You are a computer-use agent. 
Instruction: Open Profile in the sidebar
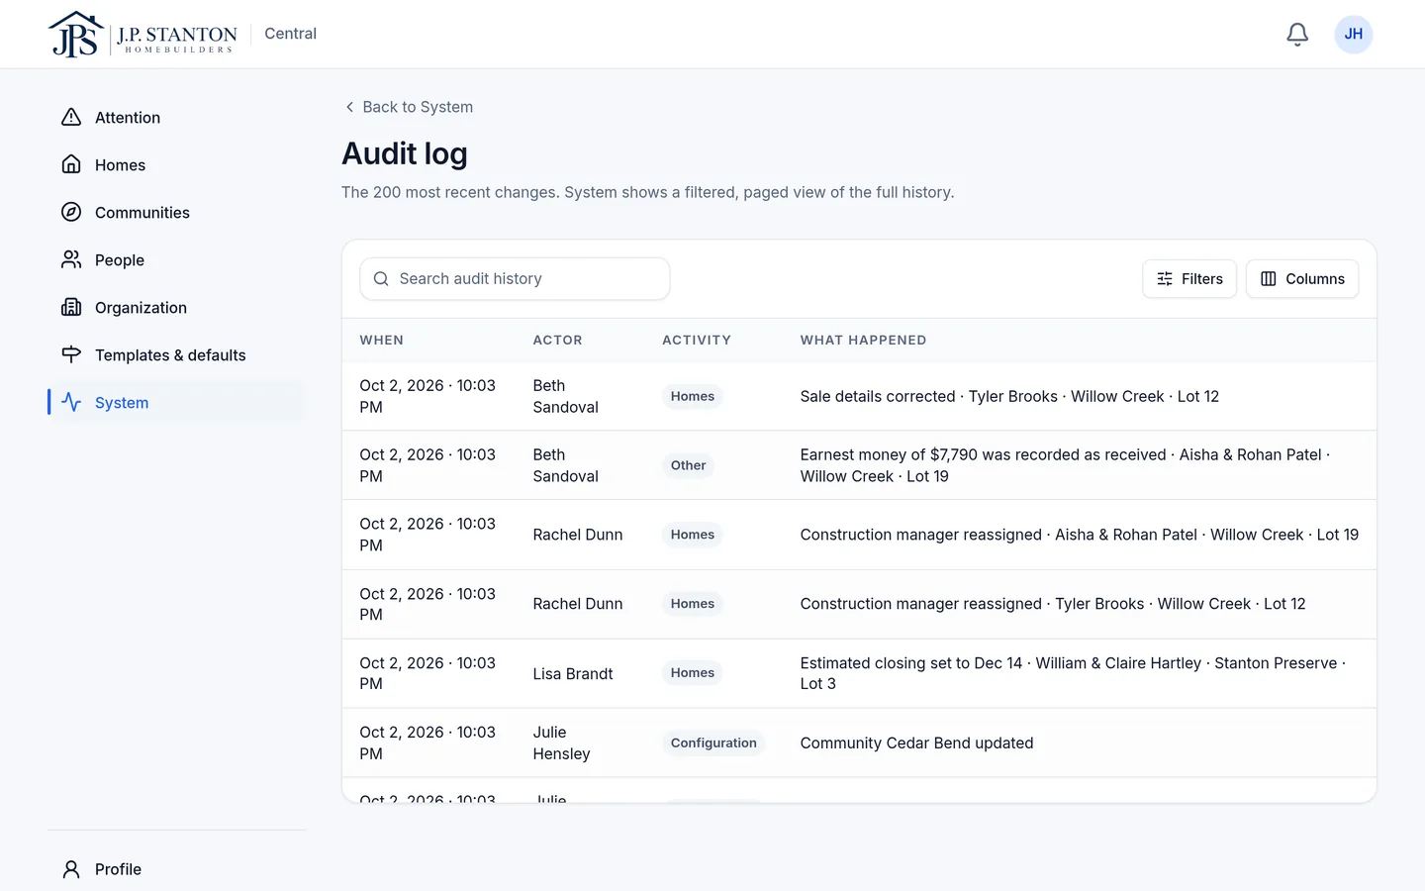point(175,869)
